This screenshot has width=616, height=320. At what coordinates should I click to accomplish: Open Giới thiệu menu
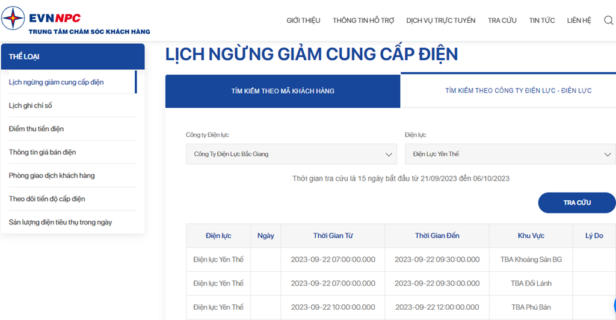[x=303, y=20]
